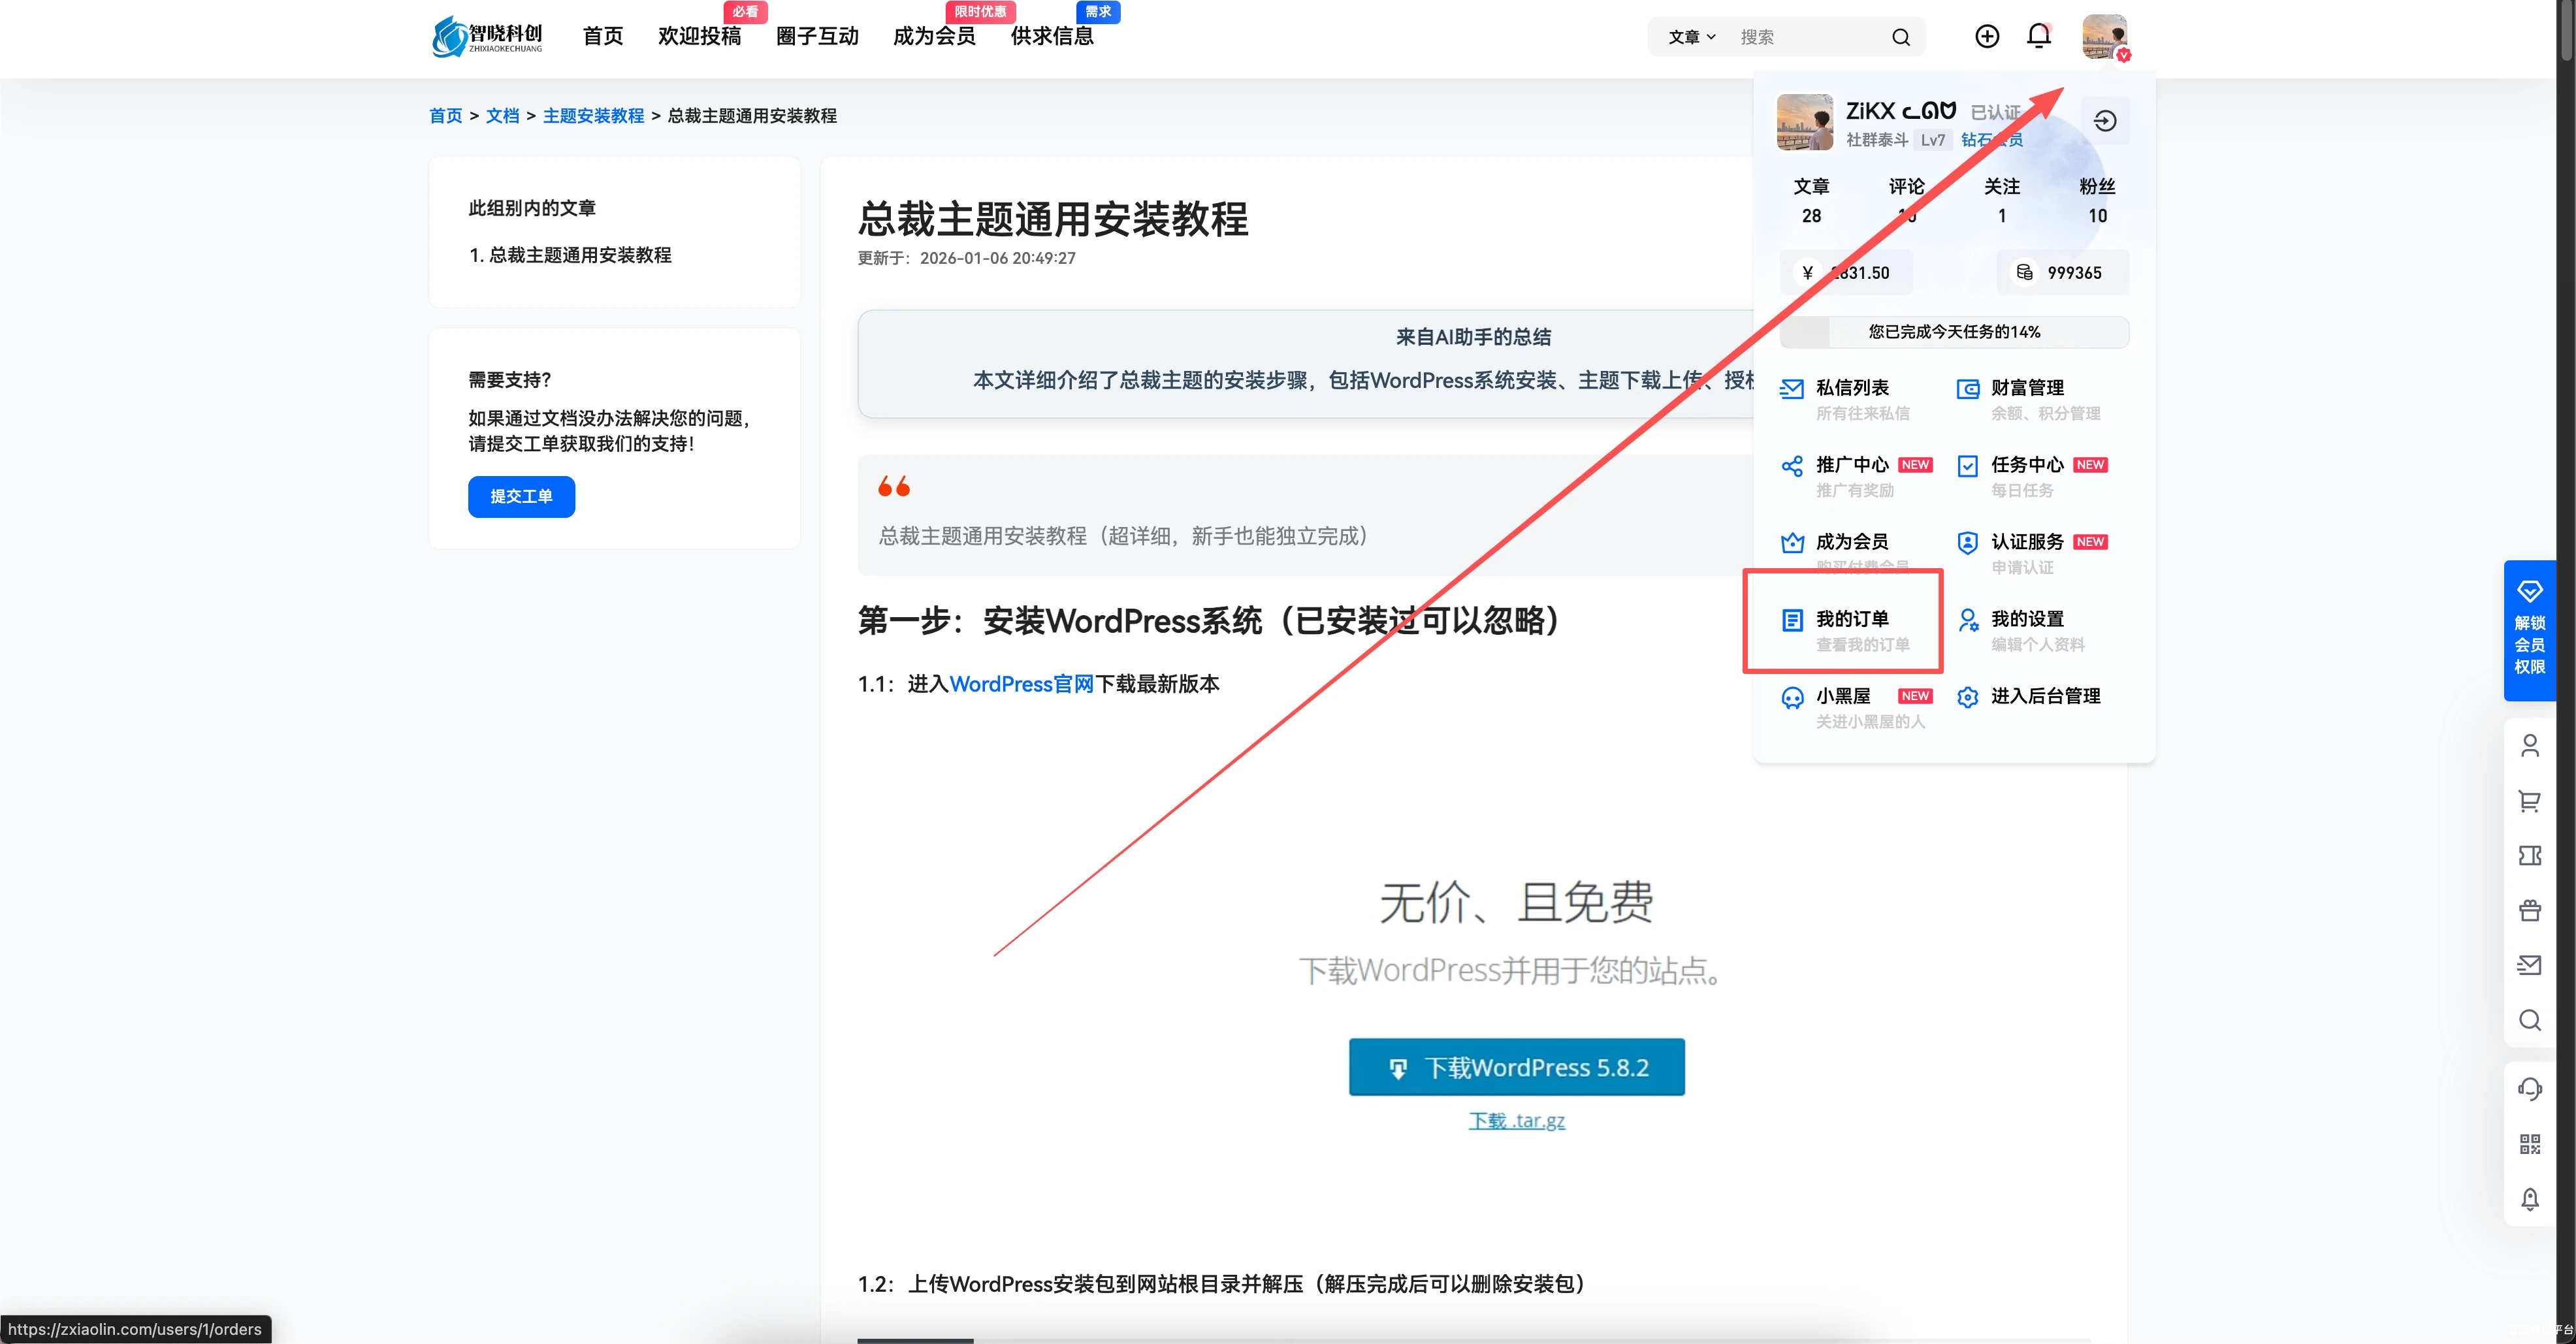
Task: Click the plus publish icon in top bar
Action: (x=1987, y=36)
